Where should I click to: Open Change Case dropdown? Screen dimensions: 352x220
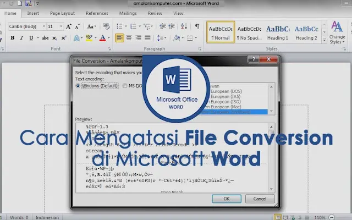coord(92,26)
